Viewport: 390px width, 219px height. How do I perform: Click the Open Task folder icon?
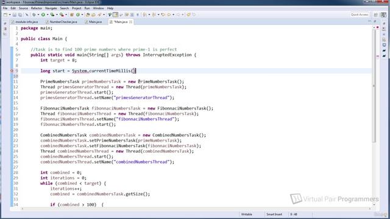point(93,15)
